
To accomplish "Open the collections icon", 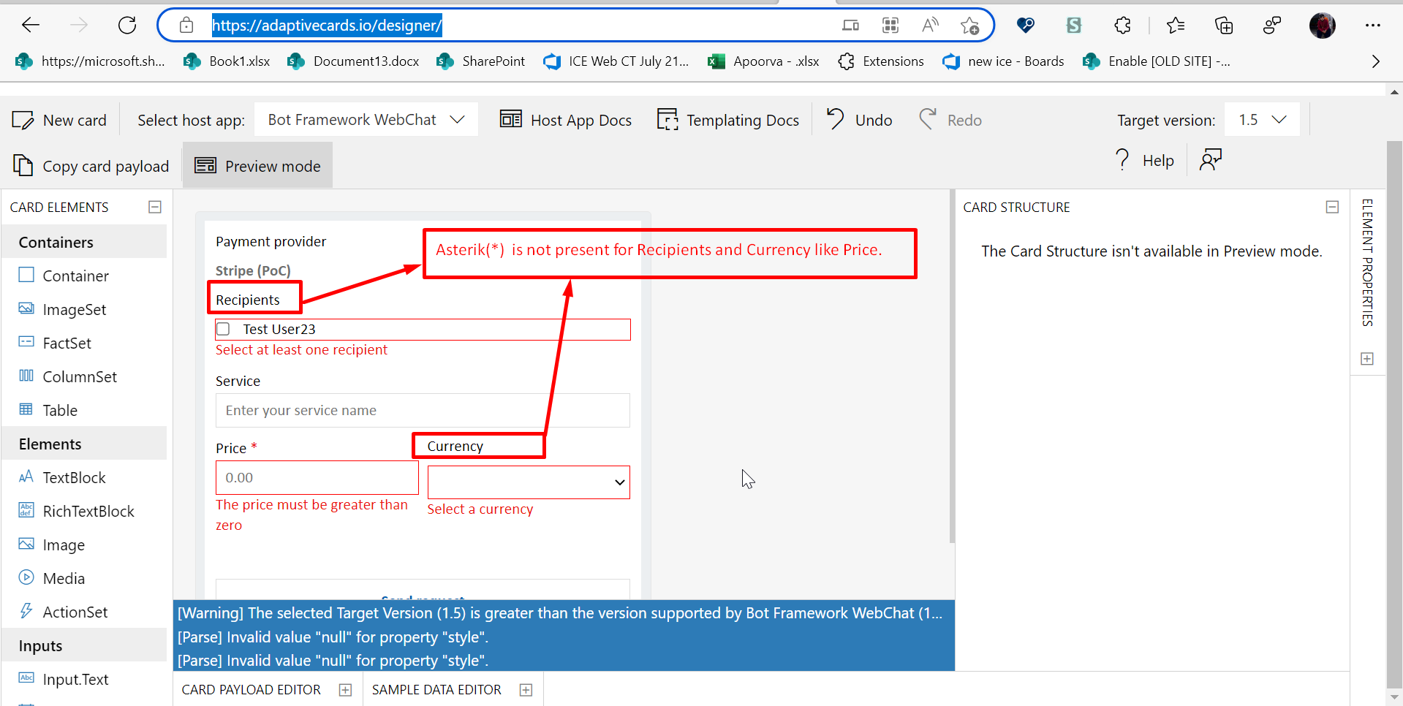I will coord(1224,26).
